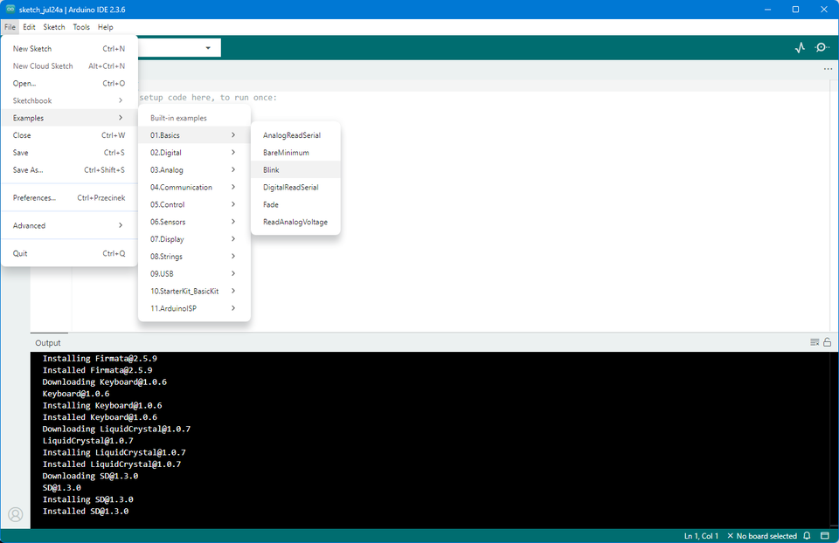Toggle autoscroll lock in the Output panel

(828, 341)
